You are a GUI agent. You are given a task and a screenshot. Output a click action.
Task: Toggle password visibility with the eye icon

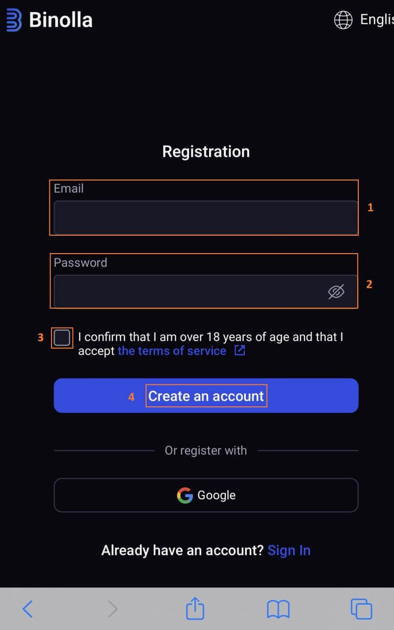tap(337, 291)
